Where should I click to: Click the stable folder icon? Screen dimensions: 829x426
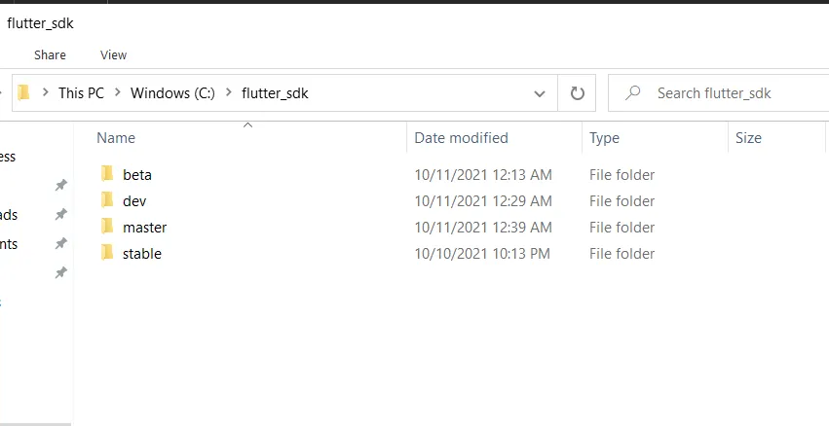[x=107, y=254]
